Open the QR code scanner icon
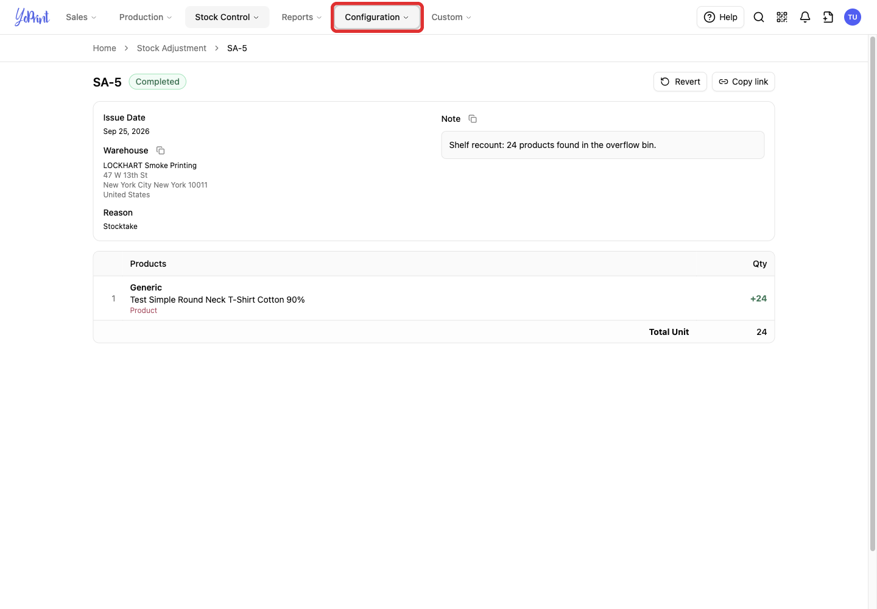 (782, 17)
